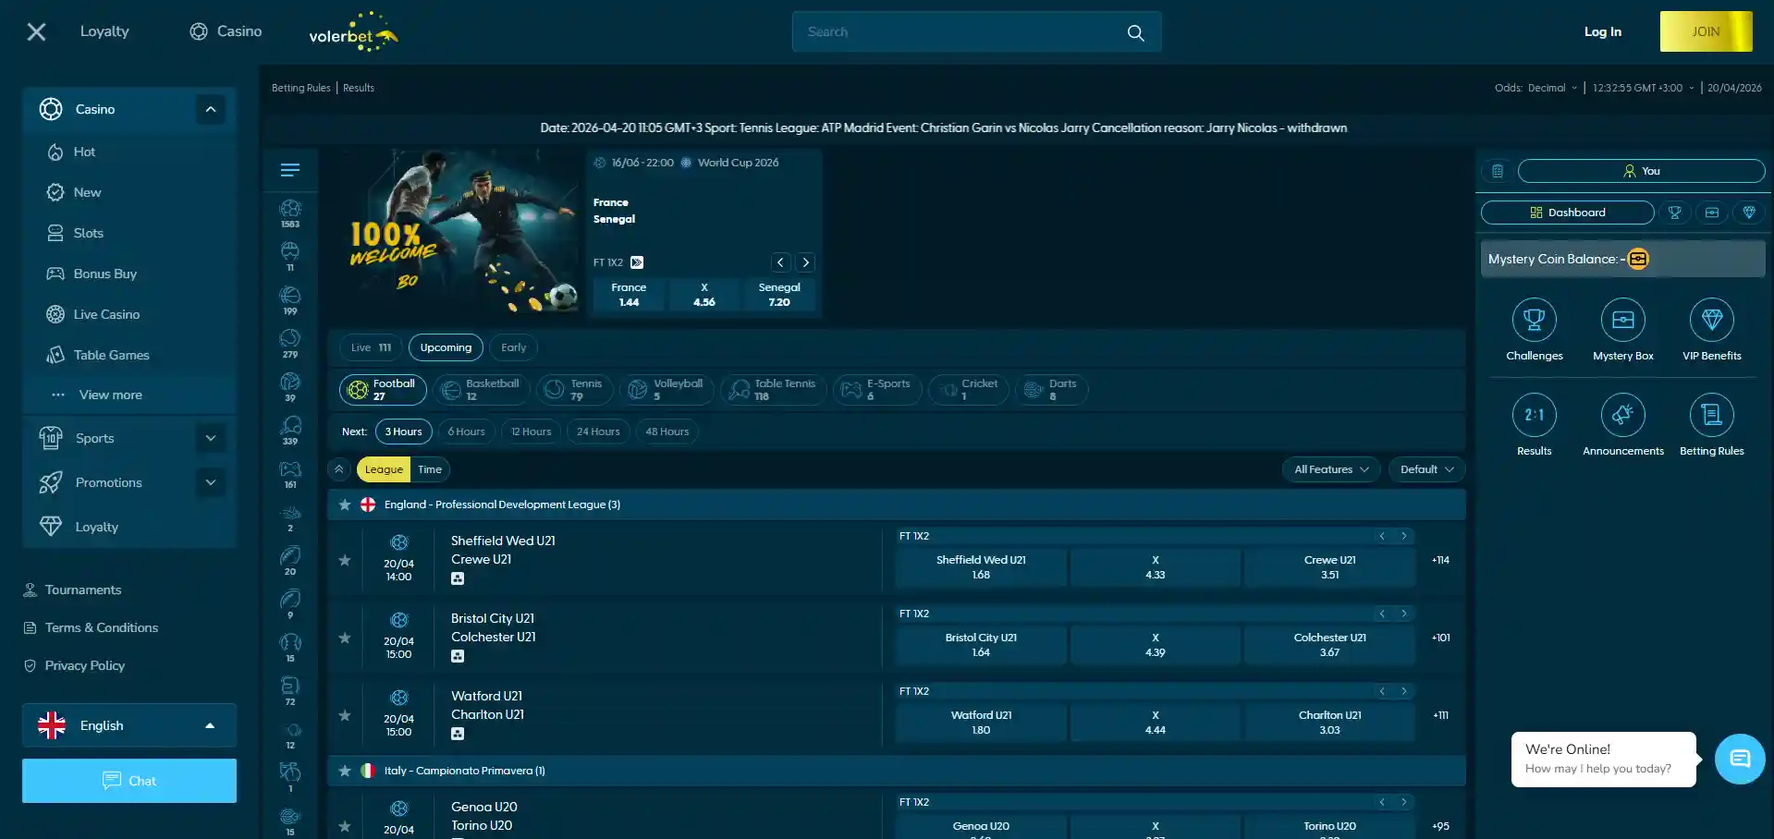
Task: Switch grouping to League
Action: pyautogui.click(x=384, y=469)
